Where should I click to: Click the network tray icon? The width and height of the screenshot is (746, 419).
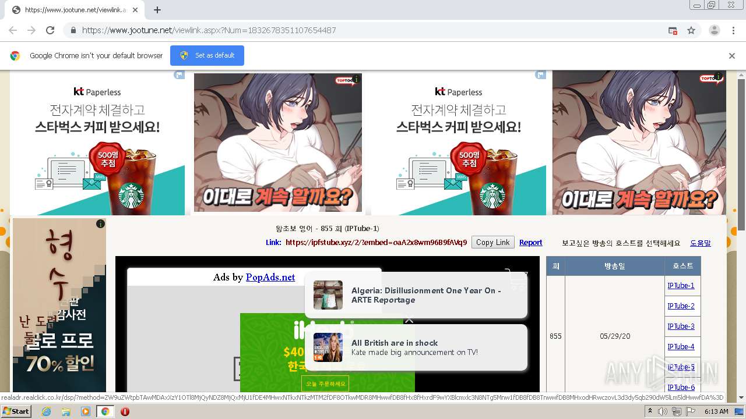click(x=677, y=411)
